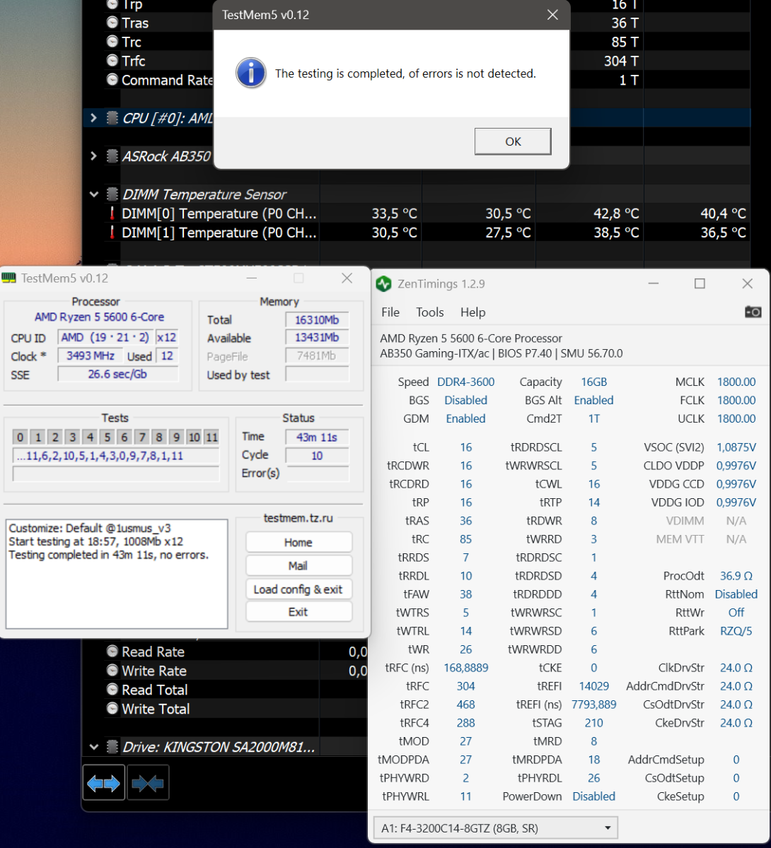
Task: Collapse the Drive KINGSTON sensor group
Action: click(x=93, y=746)
